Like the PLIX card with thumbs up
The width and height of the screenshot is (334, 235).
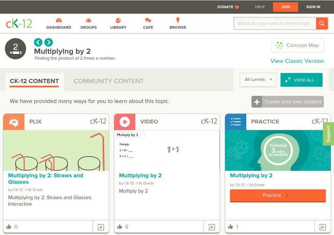pos(9,227)
